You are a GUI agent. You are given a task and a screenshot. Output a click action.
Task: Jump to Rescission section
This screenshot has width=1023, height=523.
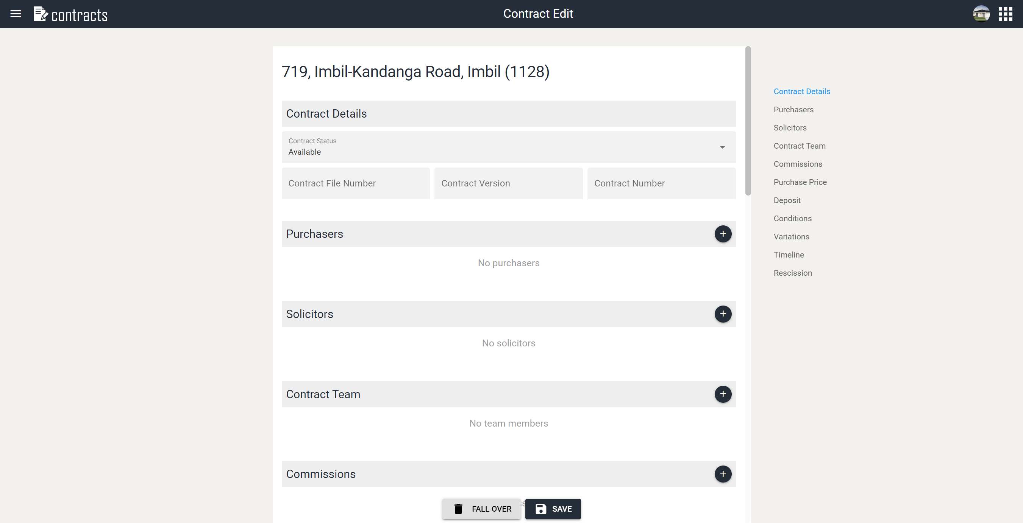pos(792,273)
